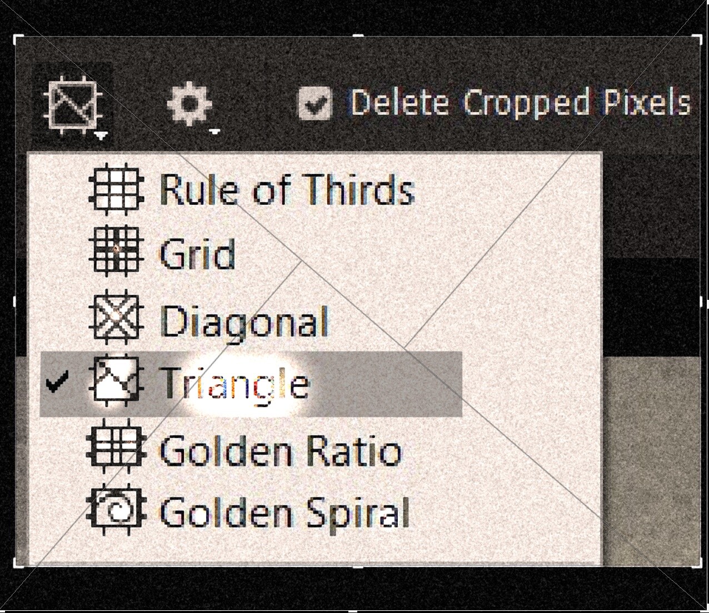Choose Rule of Thirds from menu
Image resolution: width=709 pixels, height=613 pixels.
point(287,190)
